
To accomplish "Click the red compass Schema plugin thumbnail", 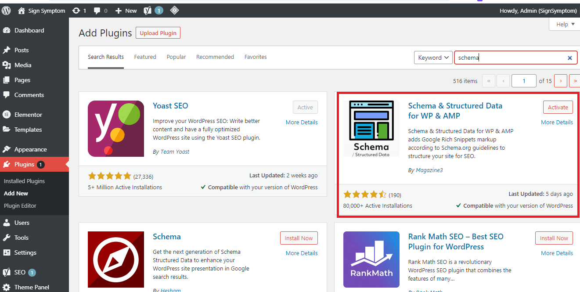I will 116,260.
